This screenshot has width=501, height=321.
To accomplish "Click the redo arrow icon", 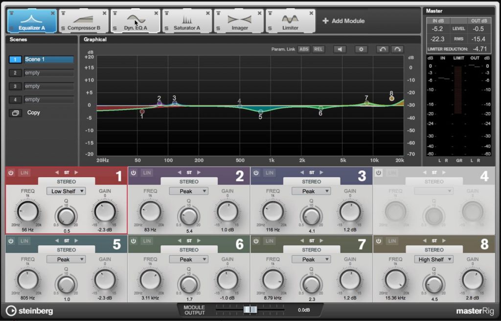I will tap(397, 49).
